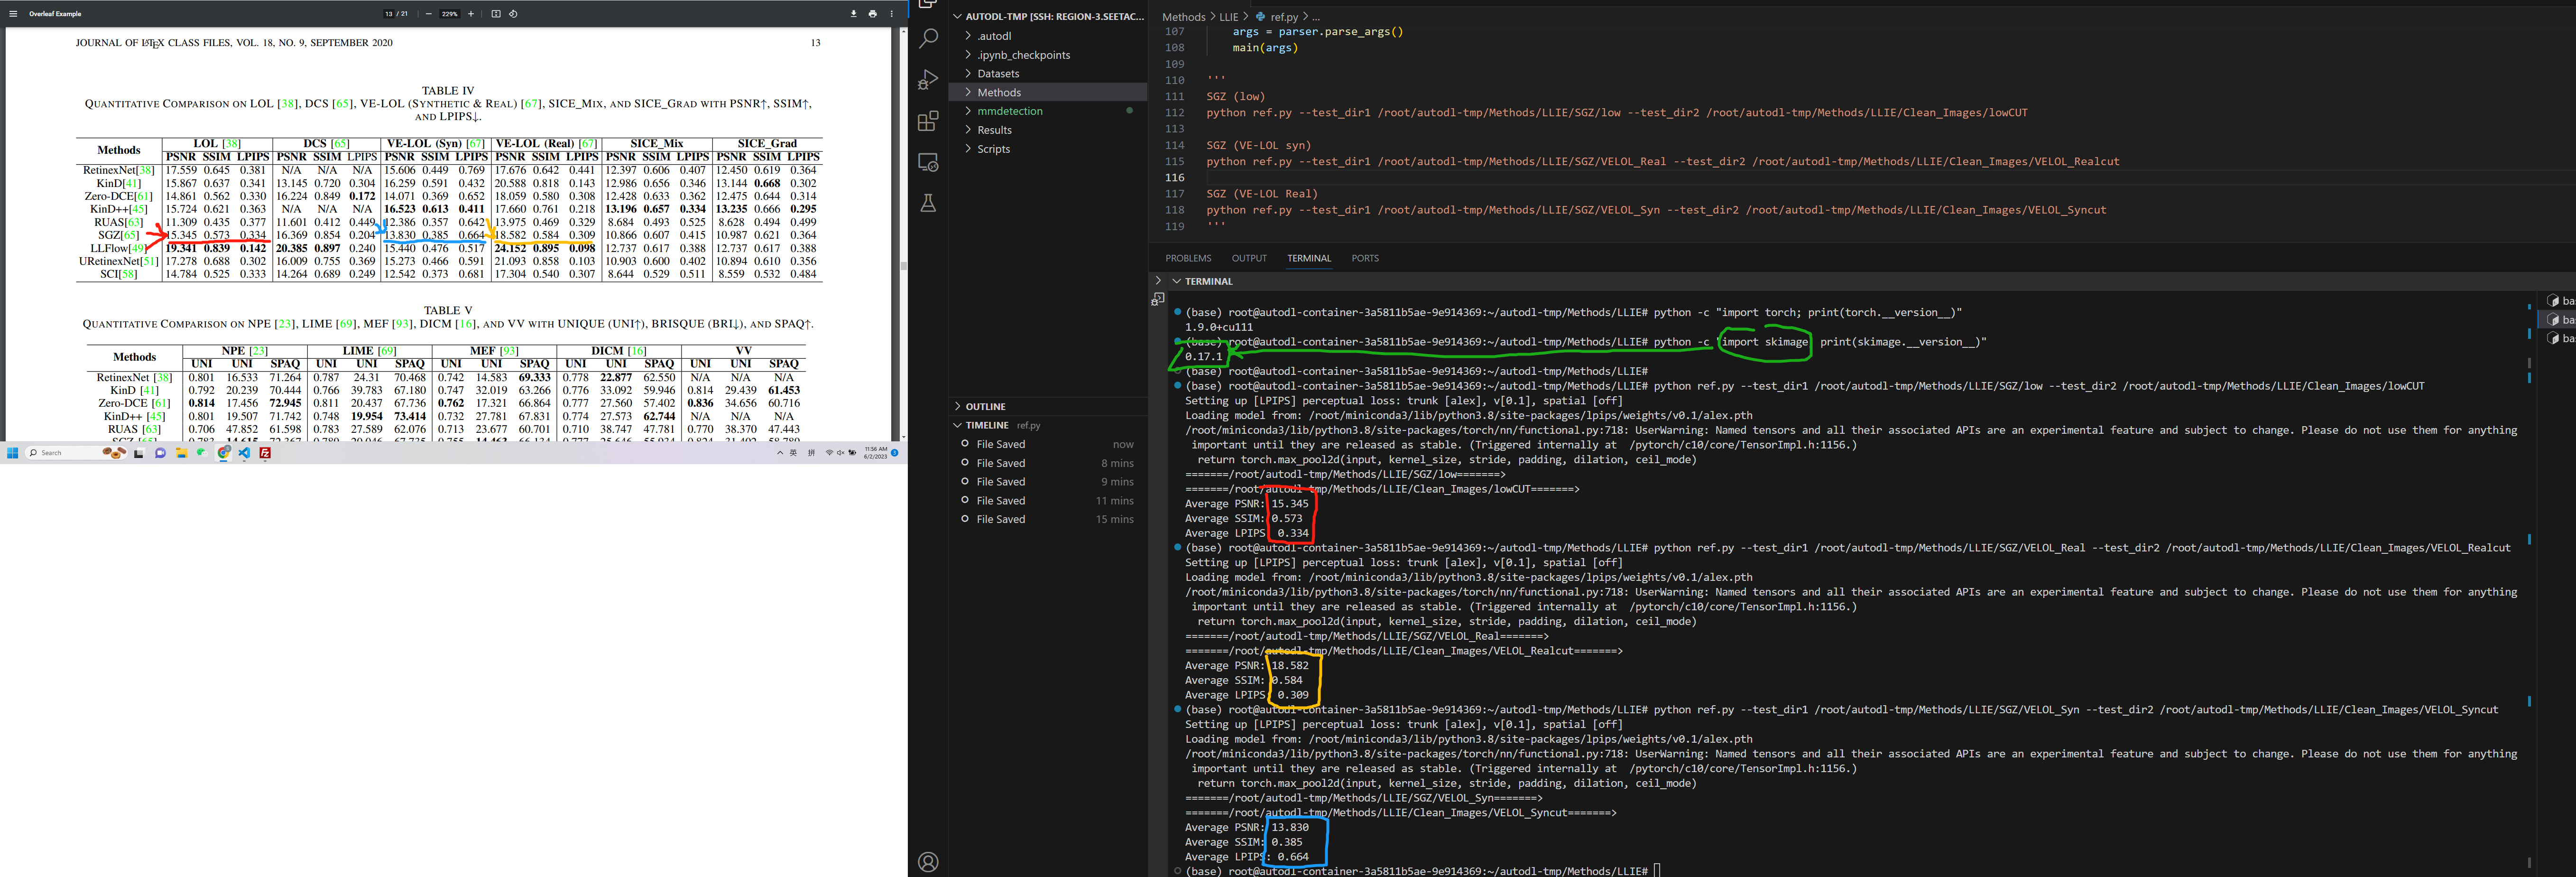2576x877 pixels.
Task: Open the PDF viewer more-actions menu
Action: click(892, 14)
